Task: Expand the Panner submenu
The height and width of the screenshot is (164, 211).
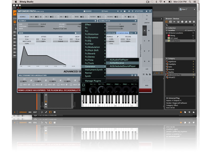Action: (94, 73)
